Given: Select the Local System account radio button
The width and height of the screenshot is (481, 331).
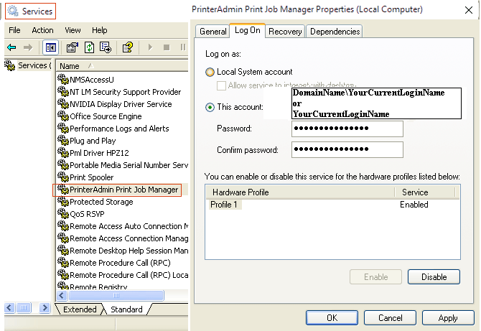Looking at the screenshot, I should point(210,72).
